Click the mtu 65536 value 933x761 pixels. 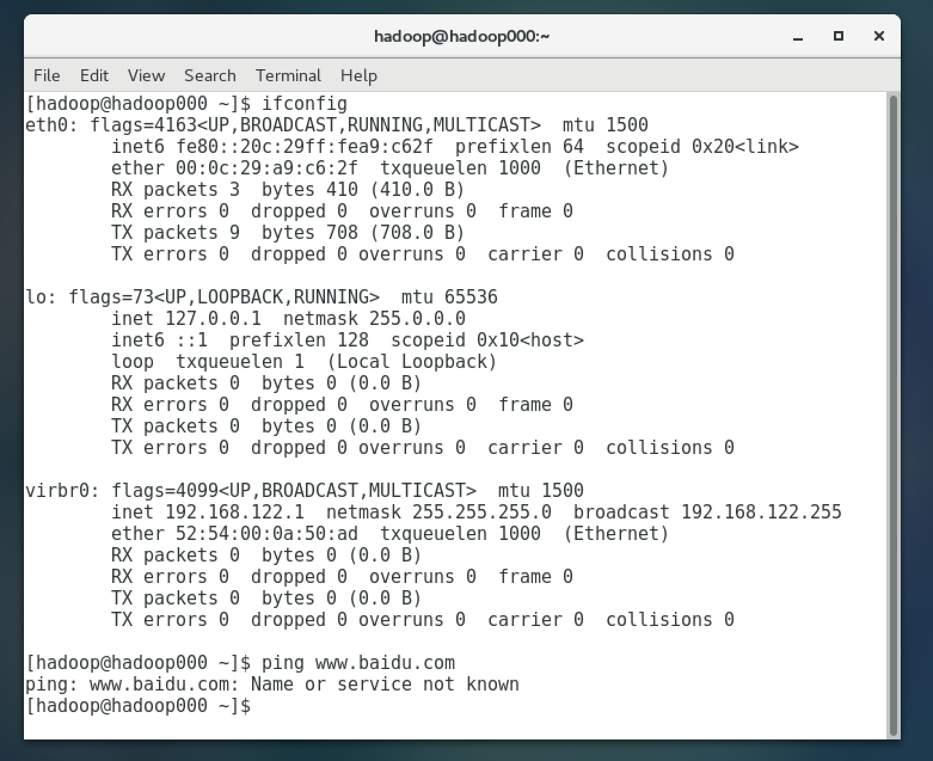click(x=449, y=297)
